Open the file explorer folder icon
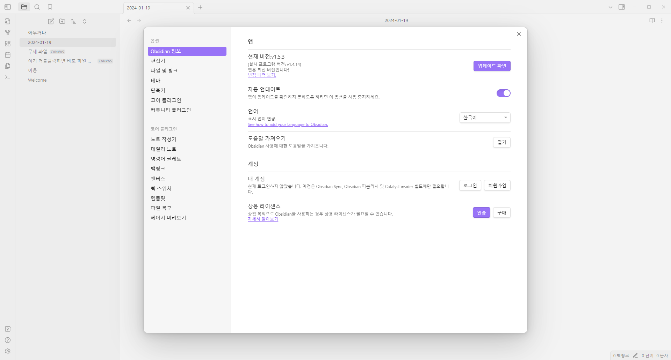 tap(24, 7)
